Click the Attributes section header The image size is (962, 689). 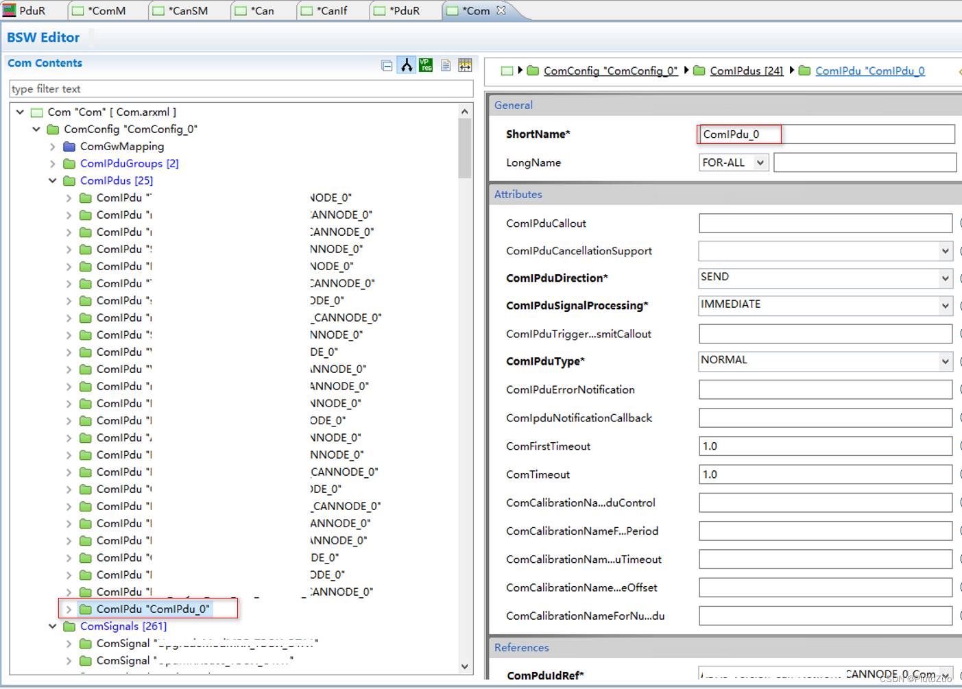click(x=725, y=194)
